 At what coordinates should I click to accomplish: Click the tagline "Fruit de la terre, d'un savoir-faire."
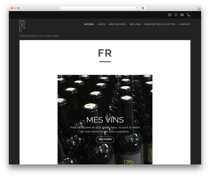(x=39, y=36)
